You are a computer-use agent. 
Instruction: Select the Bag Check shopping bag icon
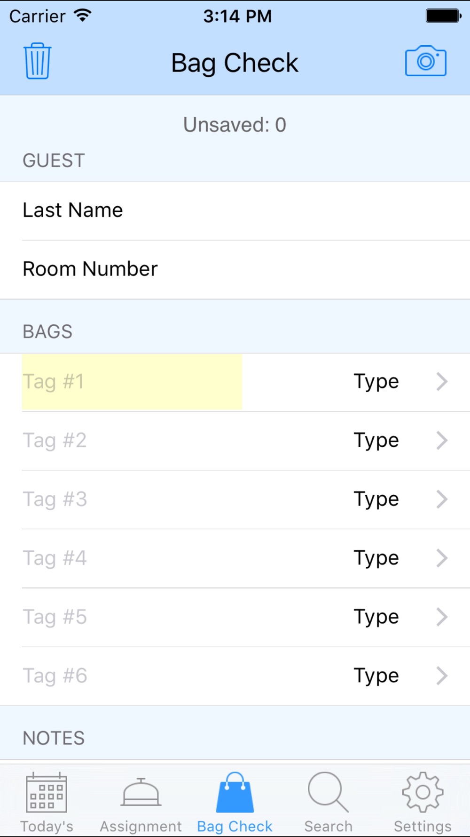(x=235, y=793)
